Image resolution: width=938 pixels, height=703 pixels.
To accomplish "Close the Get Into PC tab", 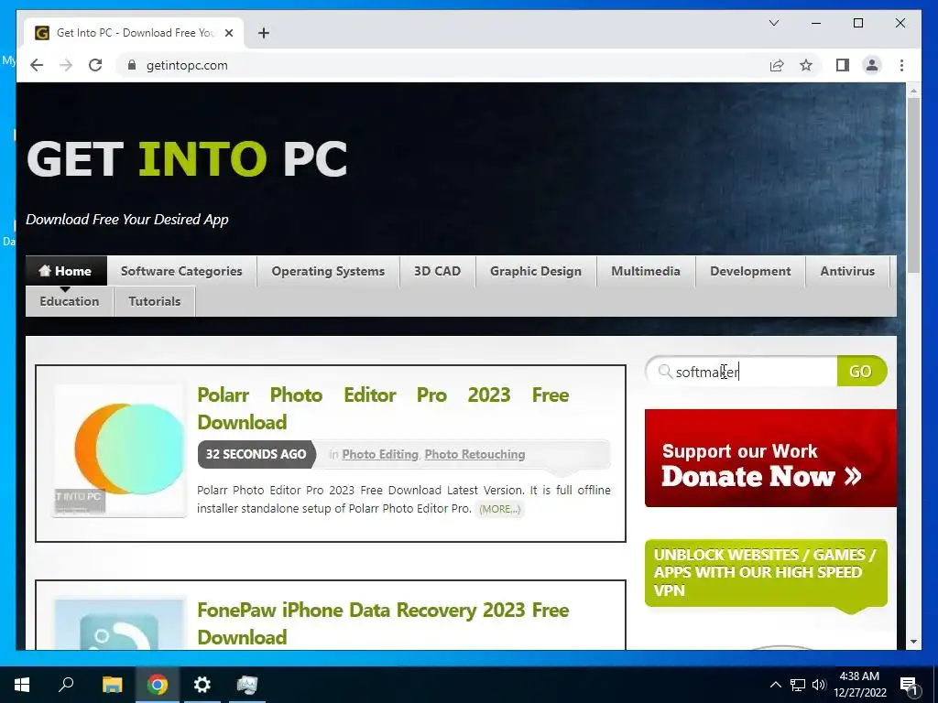I will click(228, 33).
